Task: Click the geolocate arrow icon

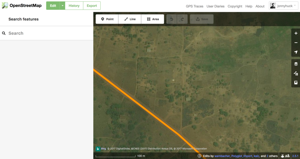Action: [296, 52]
